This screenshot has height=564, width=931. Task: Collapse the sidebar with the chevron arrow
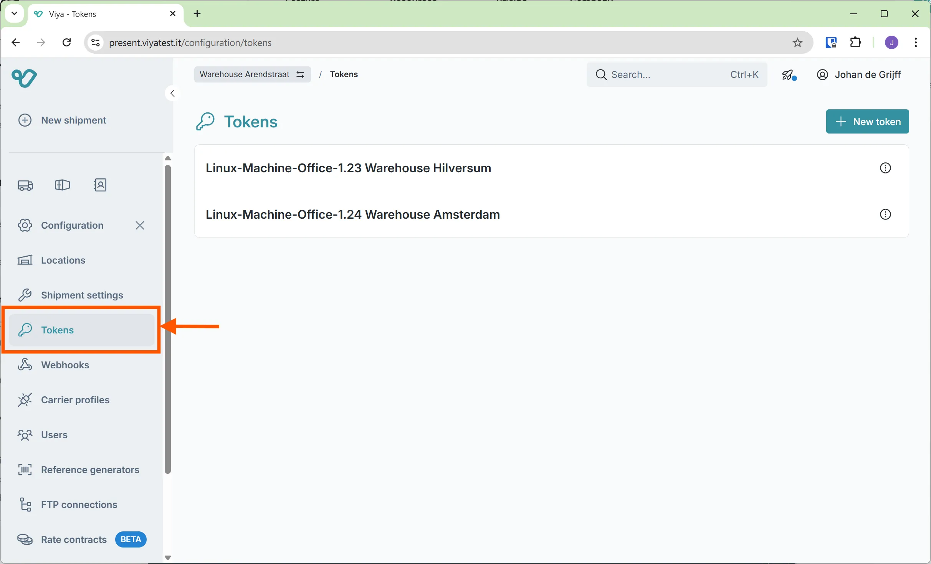click(x=173, y=93)
